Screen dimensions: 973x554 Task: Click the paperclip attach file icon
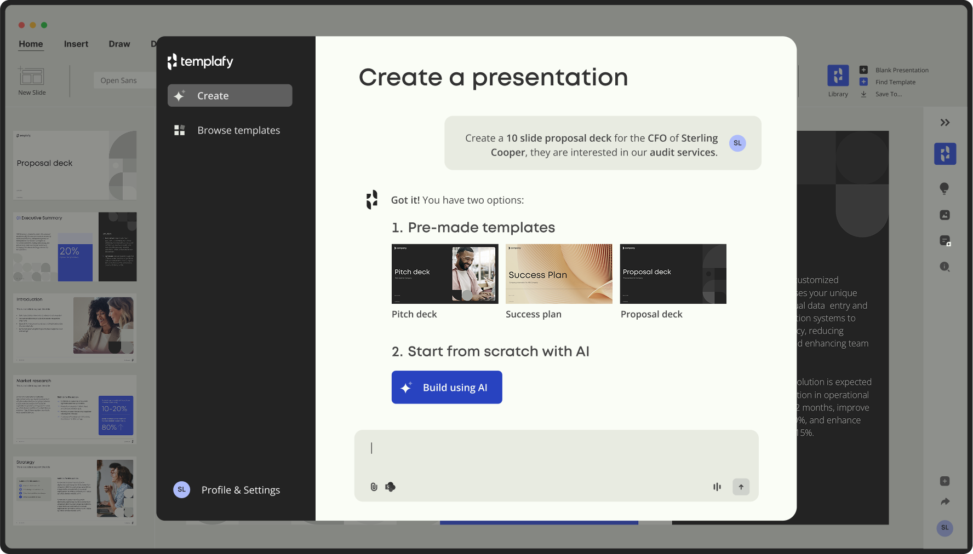click(x=374, y=487)
